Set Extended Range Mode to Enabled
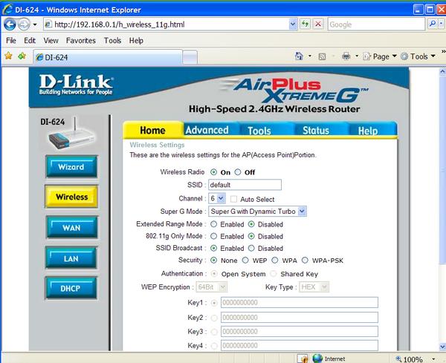This screenshot has width=446, height=363. coord(213,224)
